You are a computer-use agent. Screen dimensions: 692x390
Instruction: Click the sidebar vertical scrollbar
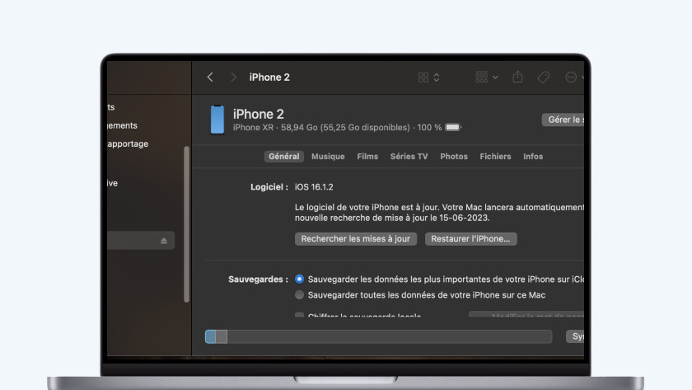point(186,224)
